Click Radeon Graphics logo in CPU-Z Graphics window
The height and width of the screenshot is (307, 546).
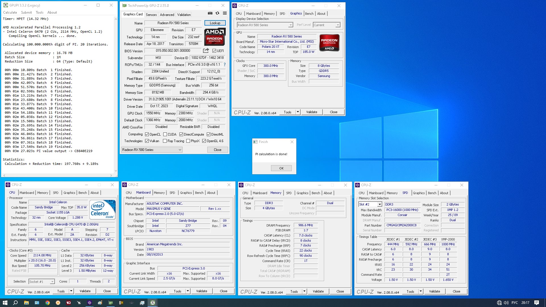tap(329, 43)
